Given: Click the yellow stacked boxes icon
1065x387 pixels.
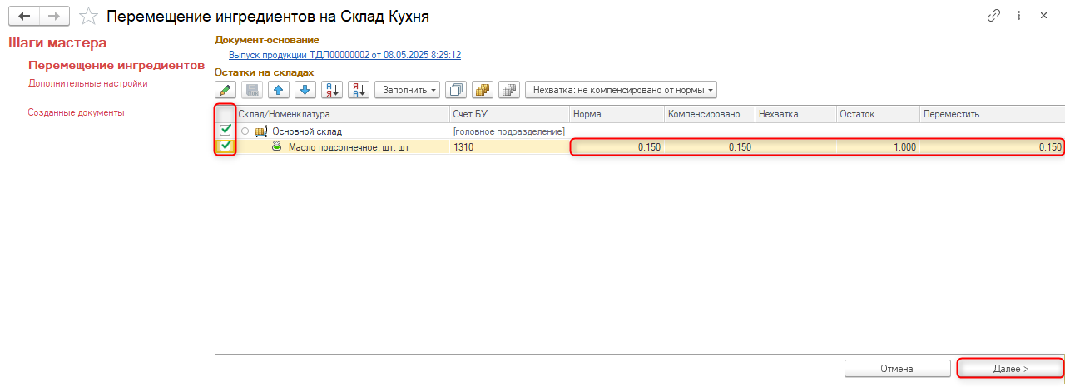Looking at the screenshot, I should tap(483, 90).
